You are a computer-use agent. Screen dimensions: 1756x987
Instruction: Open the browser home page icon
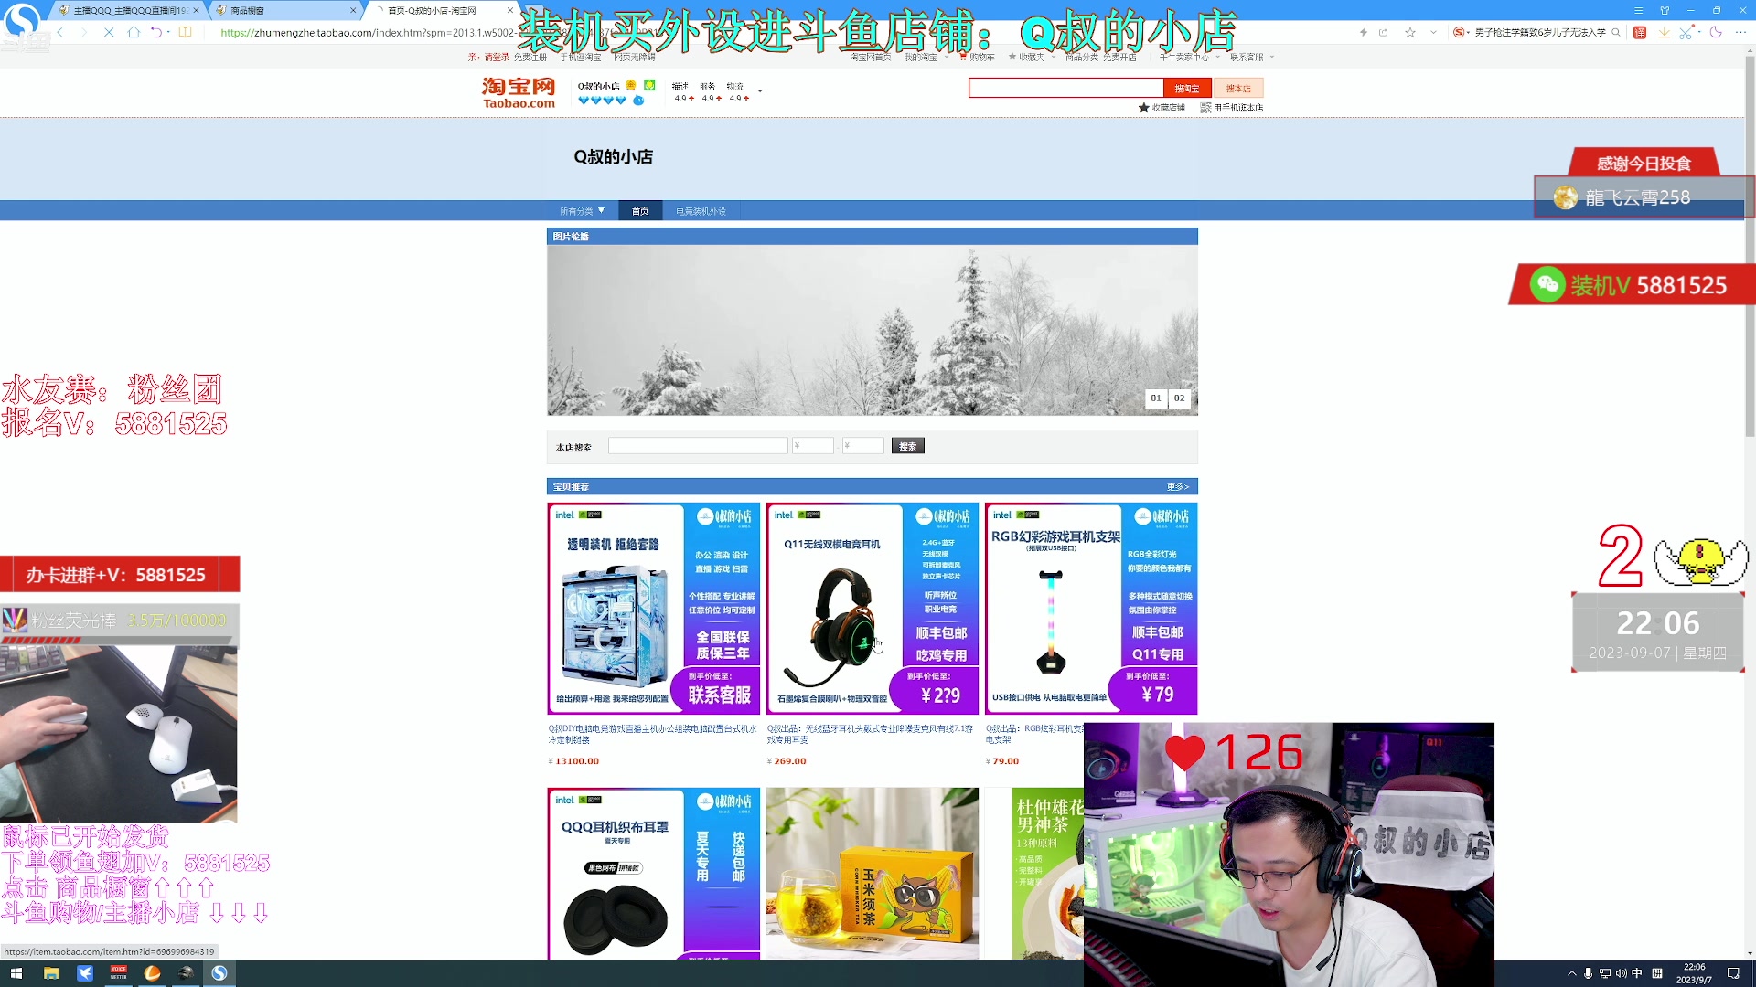pyautogui.click(x=134, y=32)
